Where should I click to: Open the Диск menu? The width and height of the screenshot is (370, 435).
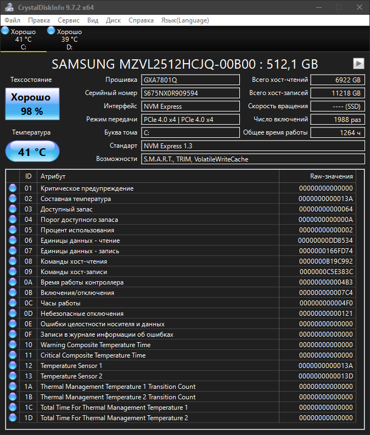pos(113,20)
